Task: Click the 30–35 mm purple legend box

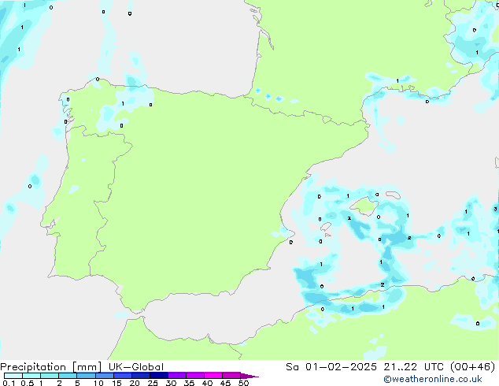Action: (176, 376)
